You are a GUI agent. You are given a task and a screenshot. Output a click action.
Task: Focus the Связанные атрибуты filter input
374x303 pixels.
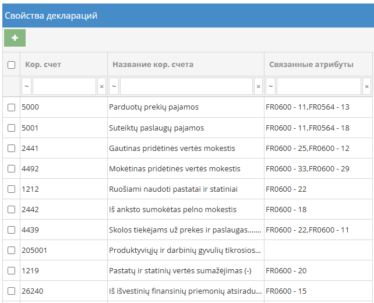coord(319,86)
